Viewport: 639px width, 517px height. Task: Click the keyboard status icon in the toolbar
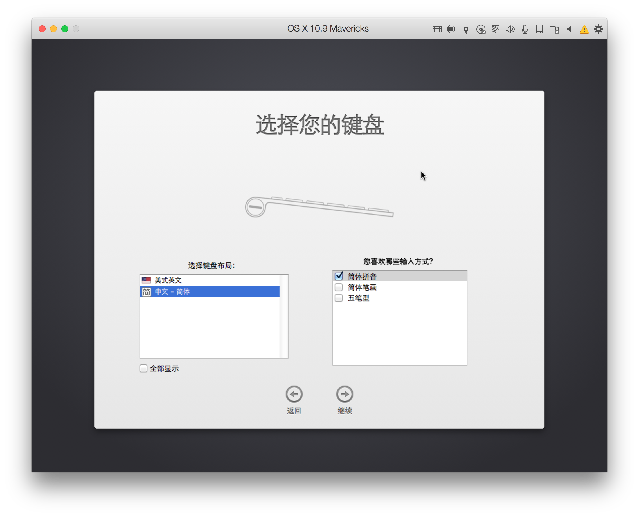(x=437, y=29)
